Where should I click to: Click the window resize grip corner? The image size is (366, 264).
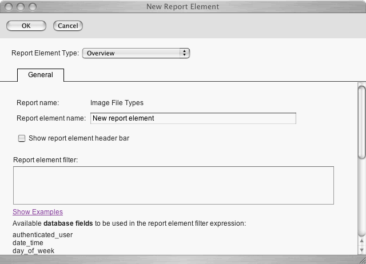[x=361, y=259]
